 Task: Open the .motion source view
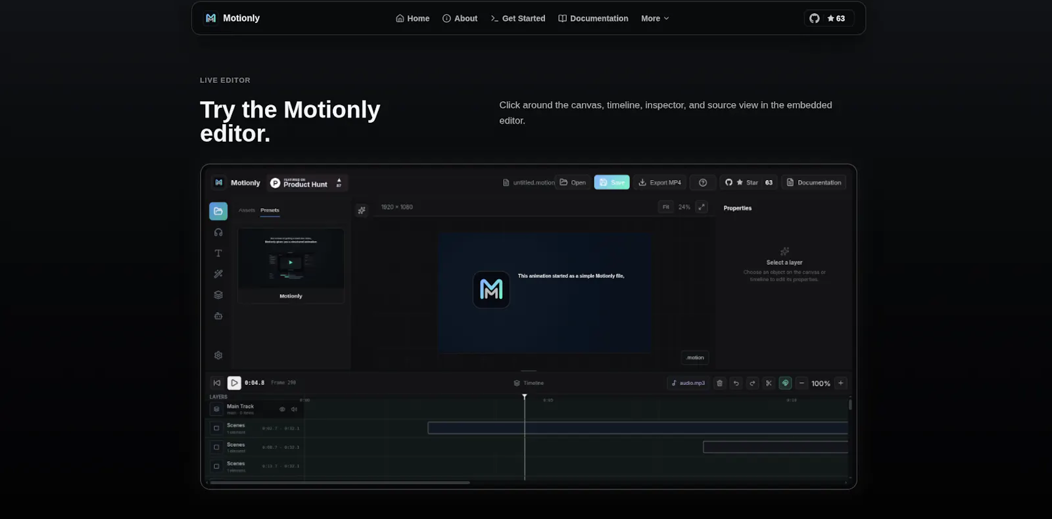pos(695,358)
